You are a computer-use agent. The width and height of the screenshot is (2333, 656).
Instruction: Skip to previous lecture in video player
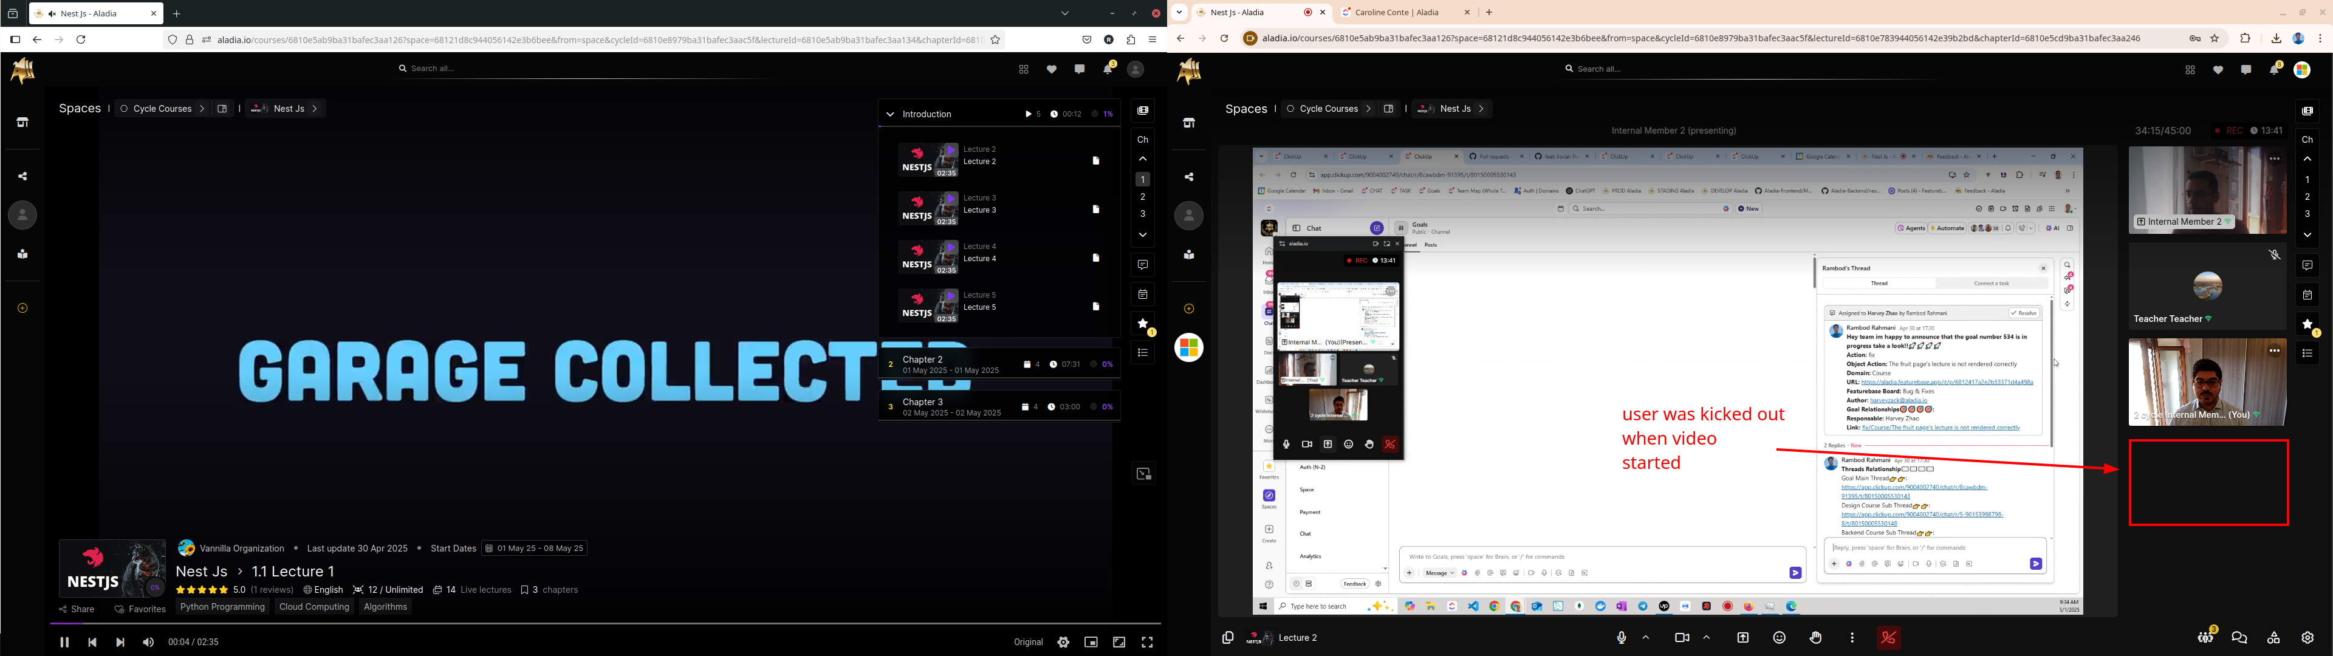pyautogui.click(x=92, y=643)
